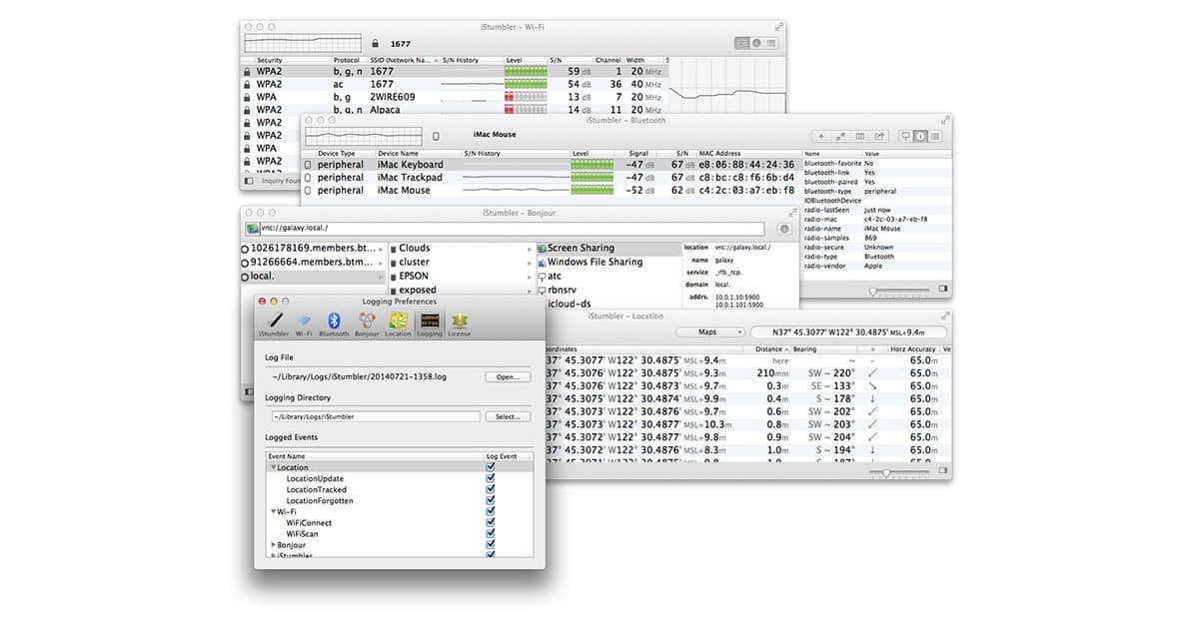
Task: Click the device icon beside iMac Mouse title
Action: pos(436,135)
